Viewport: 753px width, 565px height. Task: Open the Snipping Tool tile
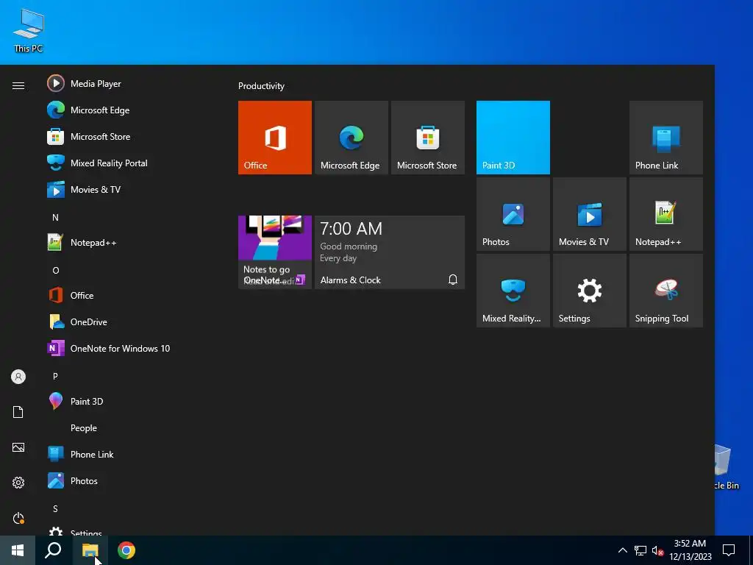[666, 291]
